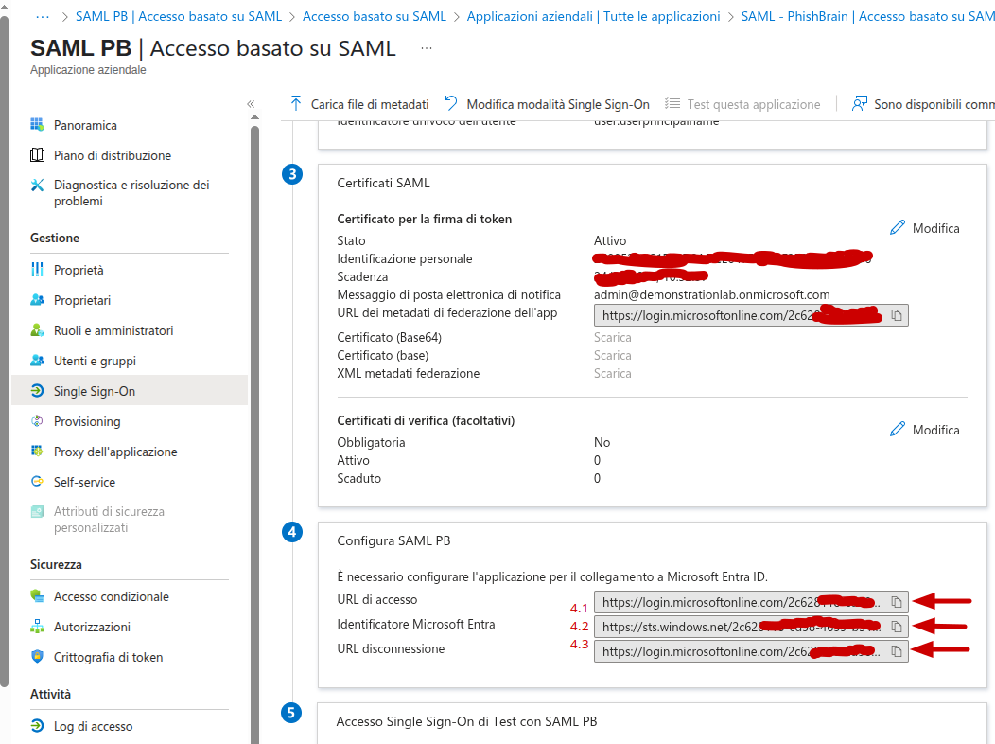This screenshot has width=995, height=744.
Task: Open the Panoramica menu label
Action: 85,125
